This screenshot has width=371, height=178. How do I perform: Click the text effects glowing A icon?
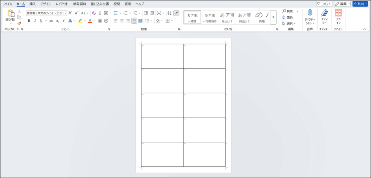coord(70,21)
